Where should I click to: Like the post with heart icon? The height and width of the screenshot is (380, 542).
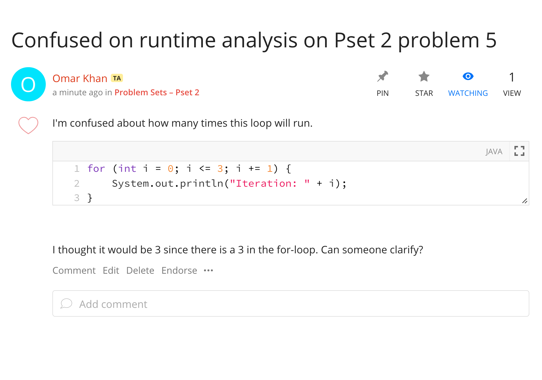tap(28, 125)
